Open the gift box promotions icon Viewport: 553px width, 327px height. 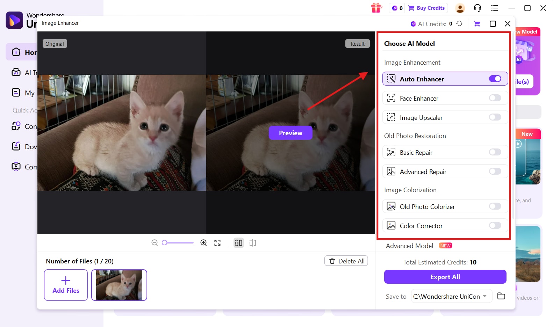point(376,8)
